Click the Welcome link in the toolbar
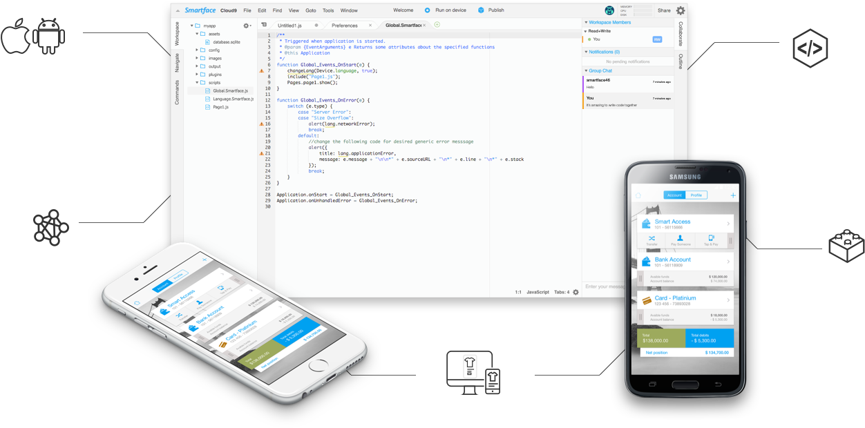This screenshot has height=428, width=865. pyautogui.click(x=403, y=10)
